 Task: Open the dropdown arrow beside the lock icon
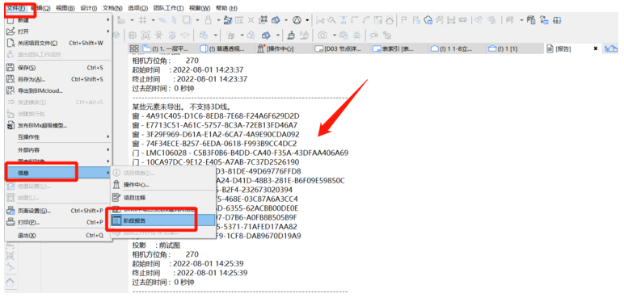coord(218,20)
